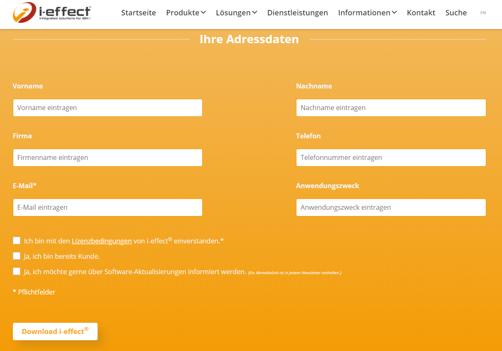This screenshot has height=351, width=502.
Task: Click the E-Mail eintragen field
Action: tap(108, 207)
